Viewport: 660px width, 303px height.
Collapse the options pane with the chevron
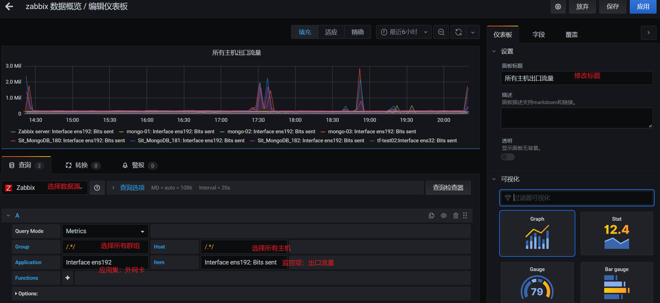pos(649,33)
